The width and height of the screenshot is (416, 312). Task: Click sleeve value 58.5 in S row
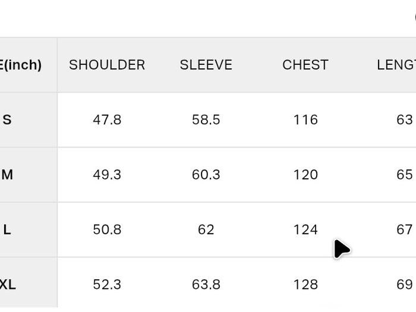(206, 120)
